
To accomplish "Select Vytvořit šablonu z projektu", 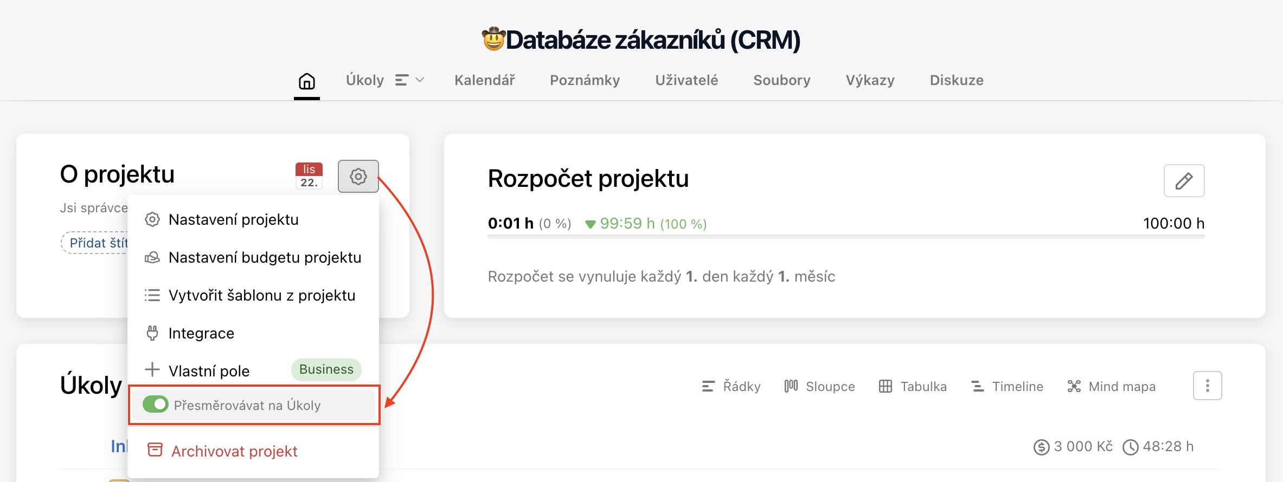I will [253, 295].
